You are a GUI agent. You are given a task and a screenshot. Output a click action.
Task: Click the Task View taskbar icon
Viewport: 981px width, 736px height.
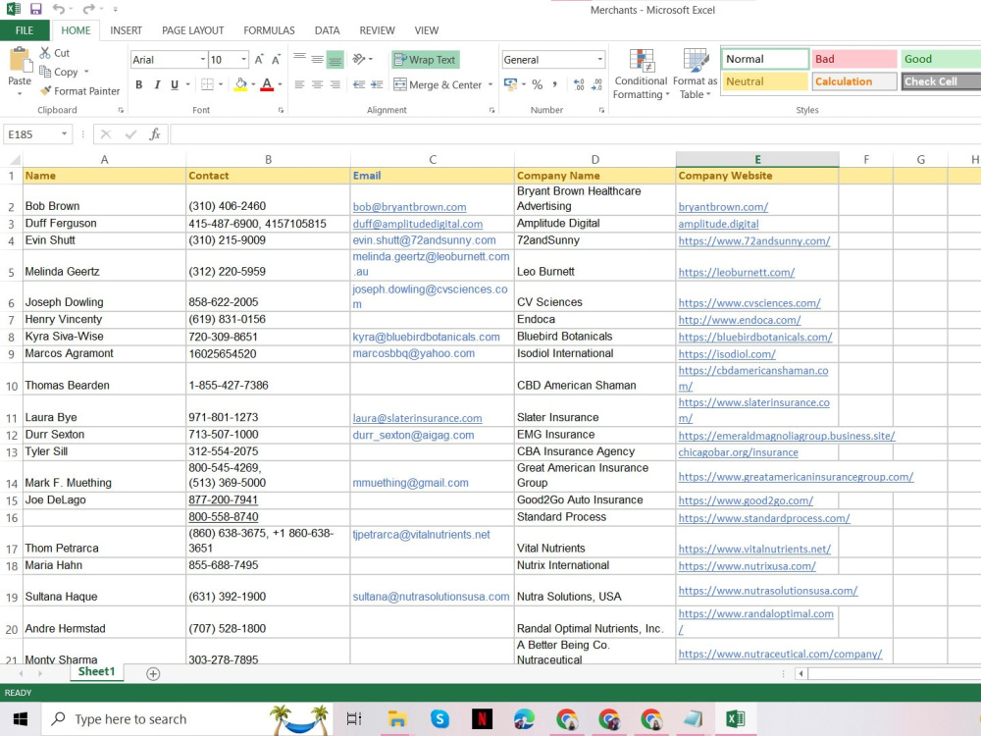click(354, 718)
